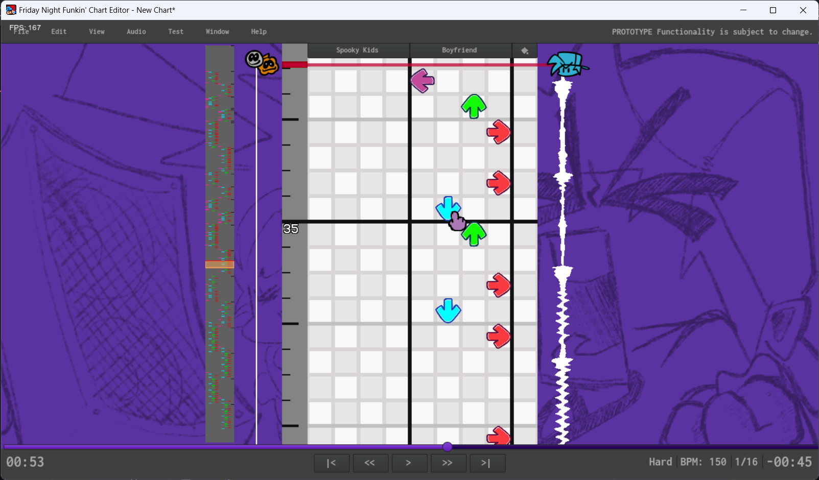Fast forward with the >> button

click(448, 463)
